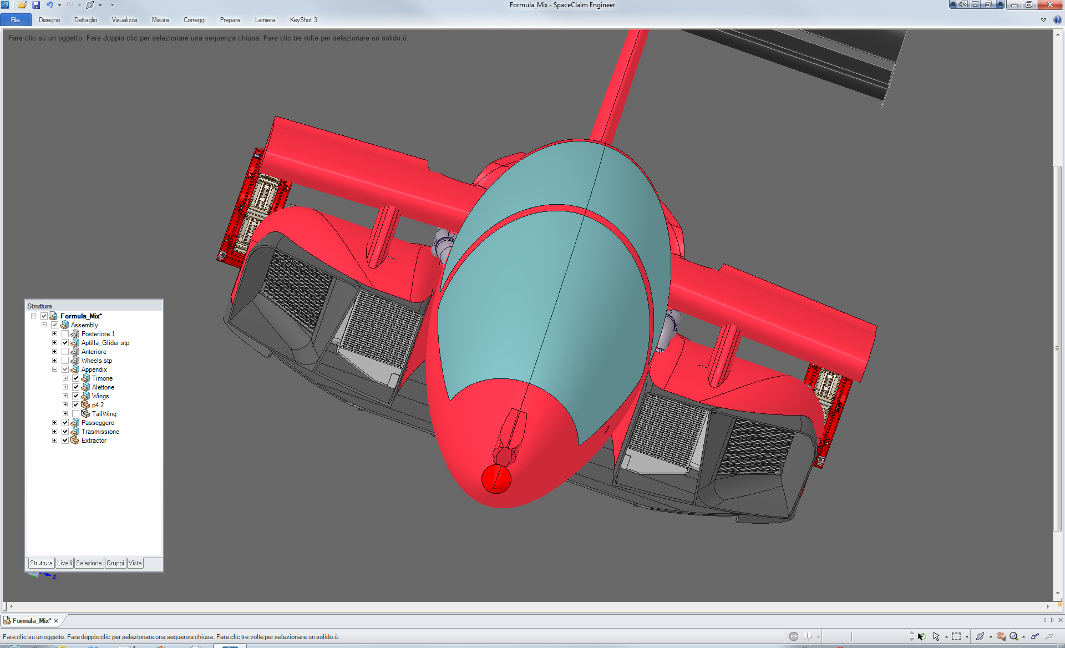
Task: Open the KeyShot 3 ribbon tab
Action: (x=303, y=20)
